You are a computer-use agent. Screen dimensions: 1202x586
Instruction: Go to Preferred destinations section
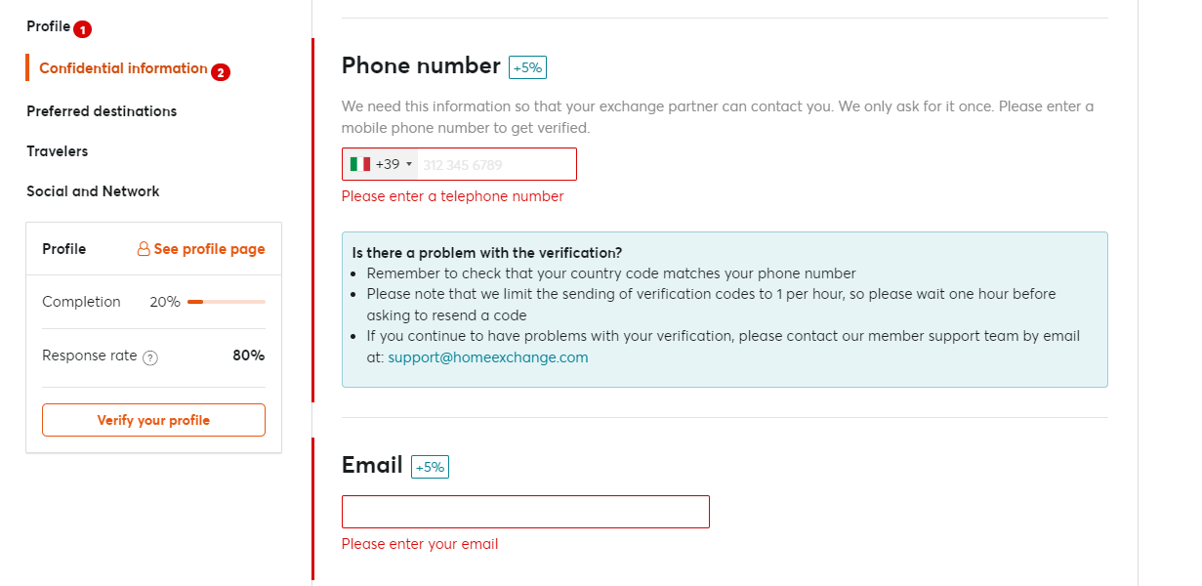pos(102,111)
